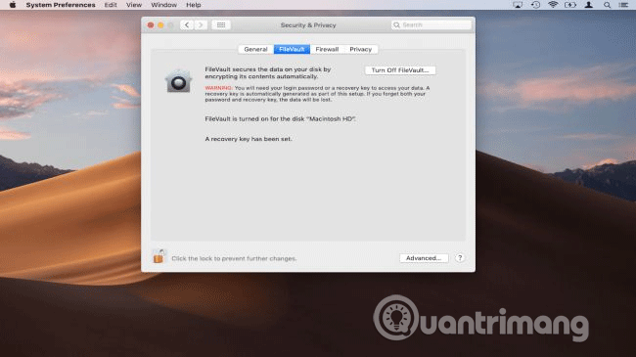Switch to the General tab
This screenshot has height=357, width=636.
255,49
